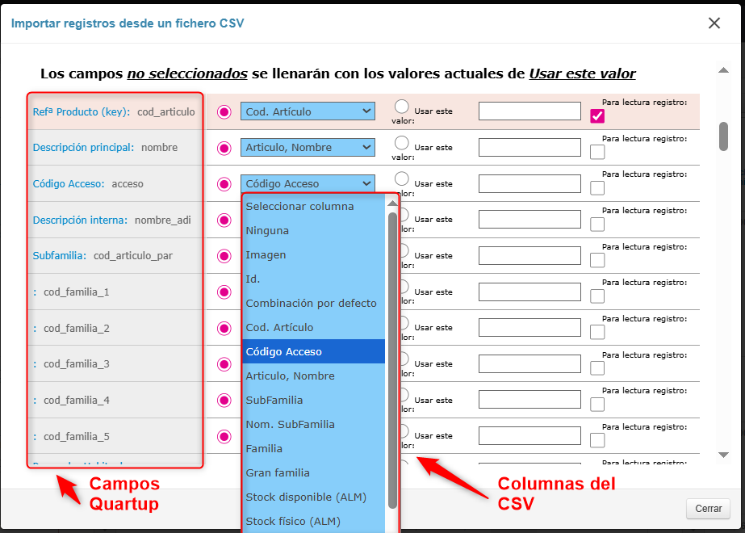
Task: Uncheck 'Para lectura registro' for Refª Producto
Action: coord(597,116)
